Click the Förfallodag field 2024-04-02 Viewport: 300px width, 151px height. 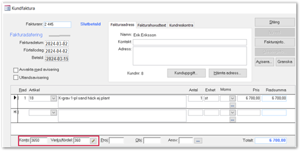tap(57, 51)
